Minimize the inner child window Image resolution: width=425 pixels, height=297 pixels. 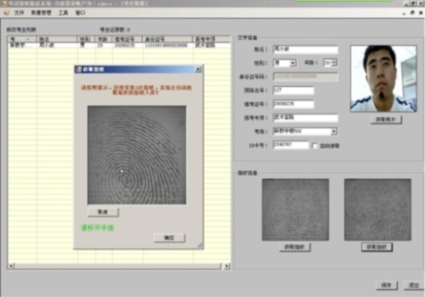[x=403, y=13]
